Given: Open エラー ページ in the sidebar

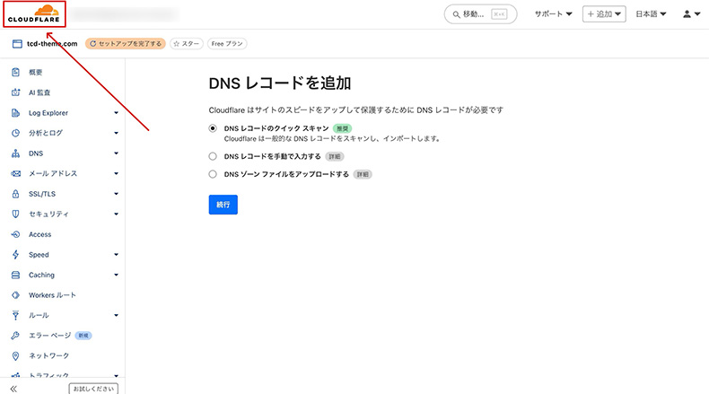Looking at the screenshot, I should 49,335.
